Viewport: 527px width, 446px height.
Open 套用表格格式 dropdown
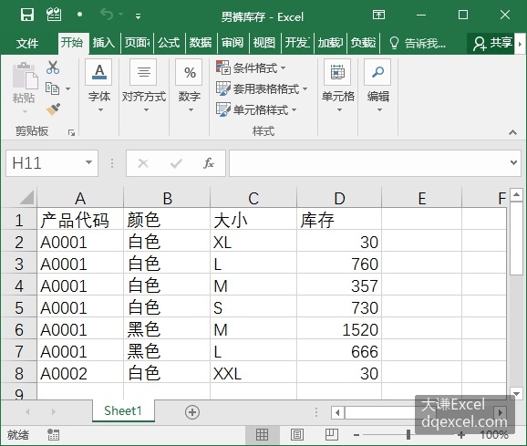(x=262, y=88)
